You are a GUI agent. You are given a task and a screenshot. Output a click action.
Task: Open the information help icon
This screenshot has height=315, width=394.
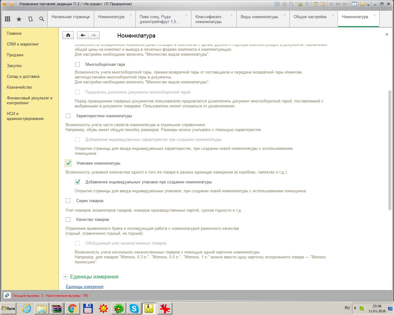point(363,4)
